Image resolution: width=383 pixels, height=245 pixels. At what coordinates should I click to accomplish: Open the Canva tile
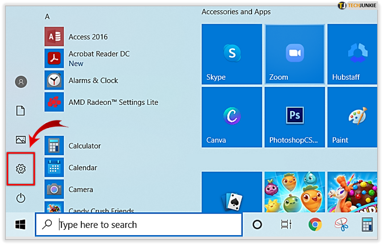point(232,117)
